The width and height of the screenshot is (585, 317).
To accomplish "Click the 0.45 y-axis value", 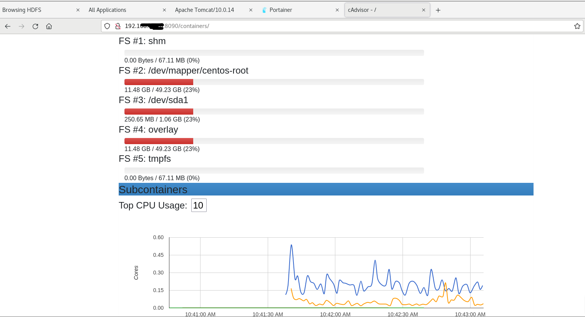I will pyautogui.click(x=158, y=255).
